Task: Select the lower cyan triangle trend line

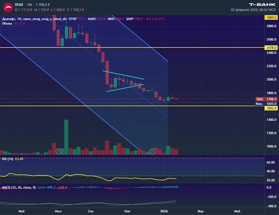Action: [125, 88]
